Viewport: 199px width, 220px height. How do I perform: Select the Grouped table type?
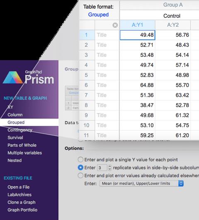pyautogui.click(x=29, y=122)
